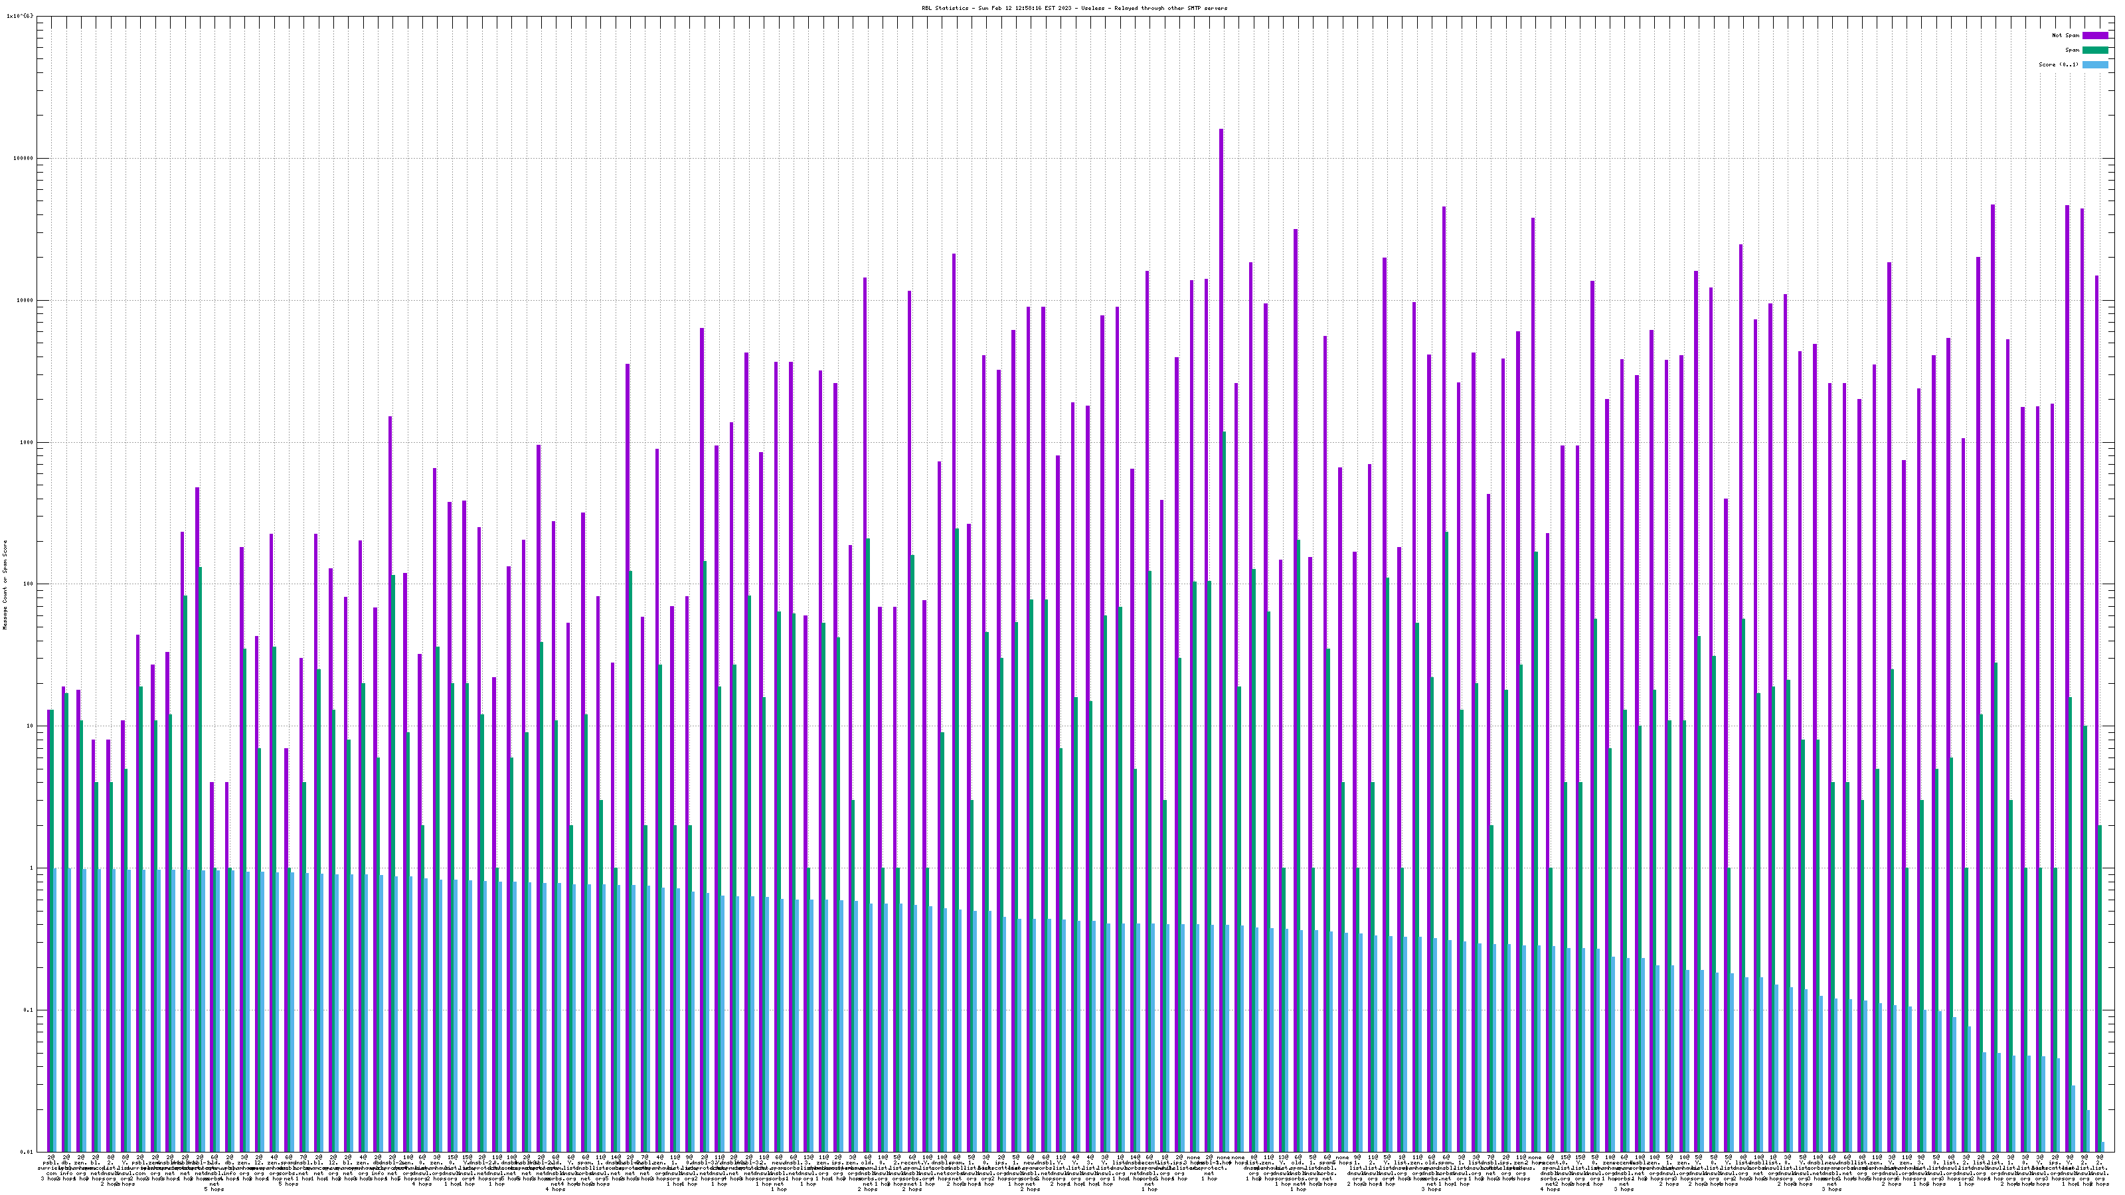The height and width of the screenshot is (1195, 2125).
Task: Click the 'Message Count or Spam Score' axis label
Action: [x=5, y=585]
